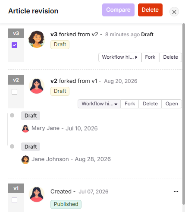Click the 'Article revision' heading

pos(33,11)
